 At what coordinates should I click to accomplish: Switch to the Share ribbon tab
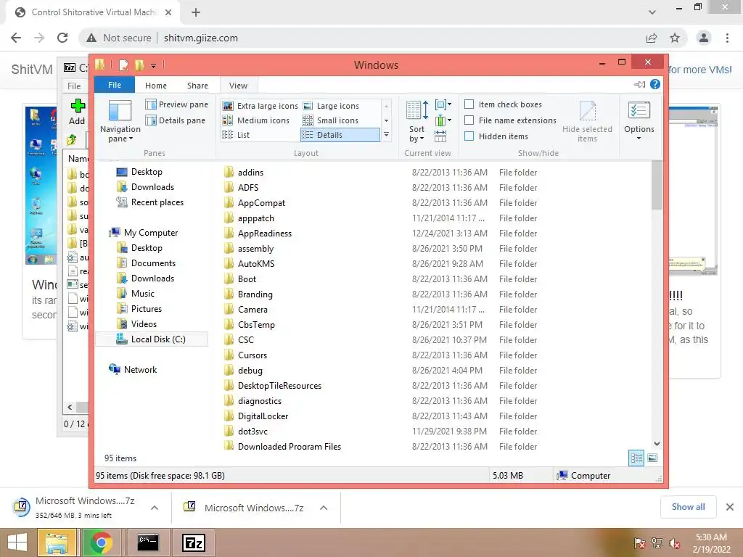pos(197,86)
